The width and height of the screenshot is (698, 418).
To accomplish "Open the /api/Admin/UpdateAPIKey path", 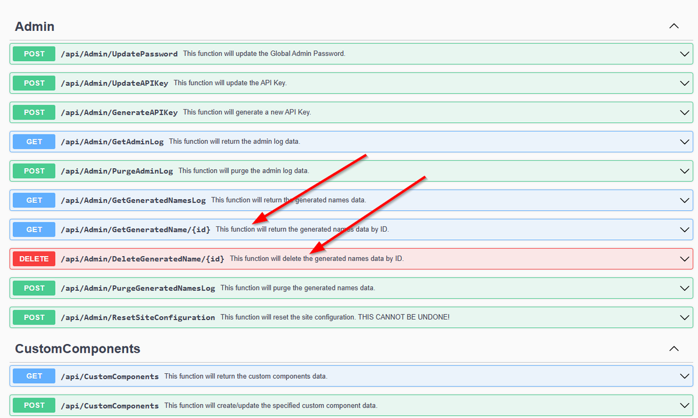I will coord(115,83).
